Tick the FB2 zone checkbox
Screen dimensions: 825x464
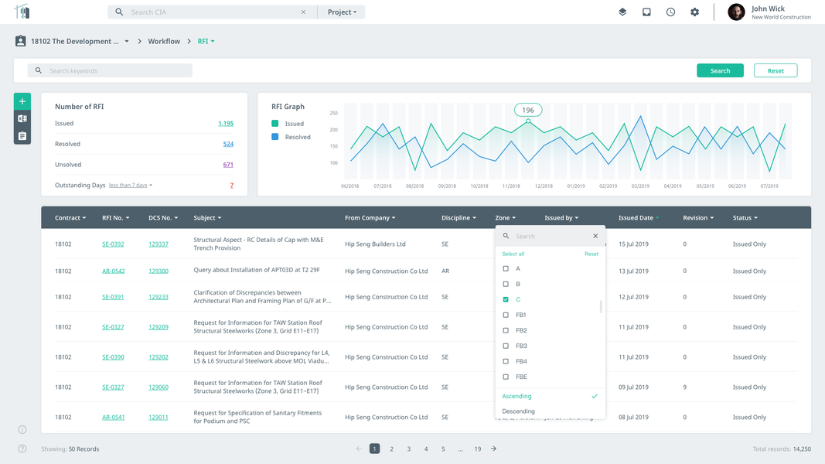tap(506, 330)
